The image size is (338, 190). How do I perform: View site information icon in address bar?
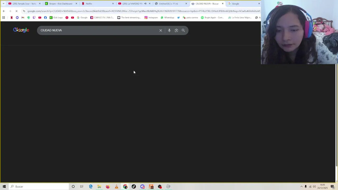(x=24, y=11)
